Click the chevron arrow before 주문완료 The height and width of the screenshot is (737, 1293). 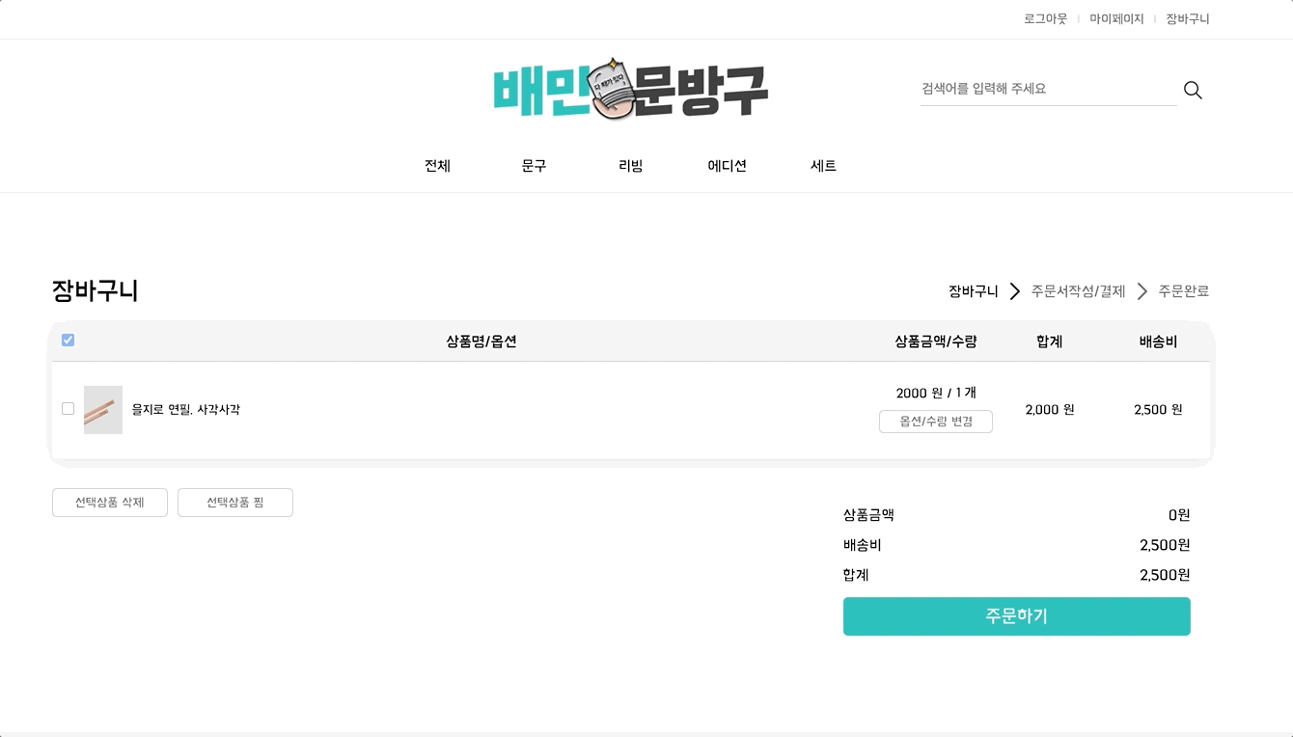(x=1142, y=291)
